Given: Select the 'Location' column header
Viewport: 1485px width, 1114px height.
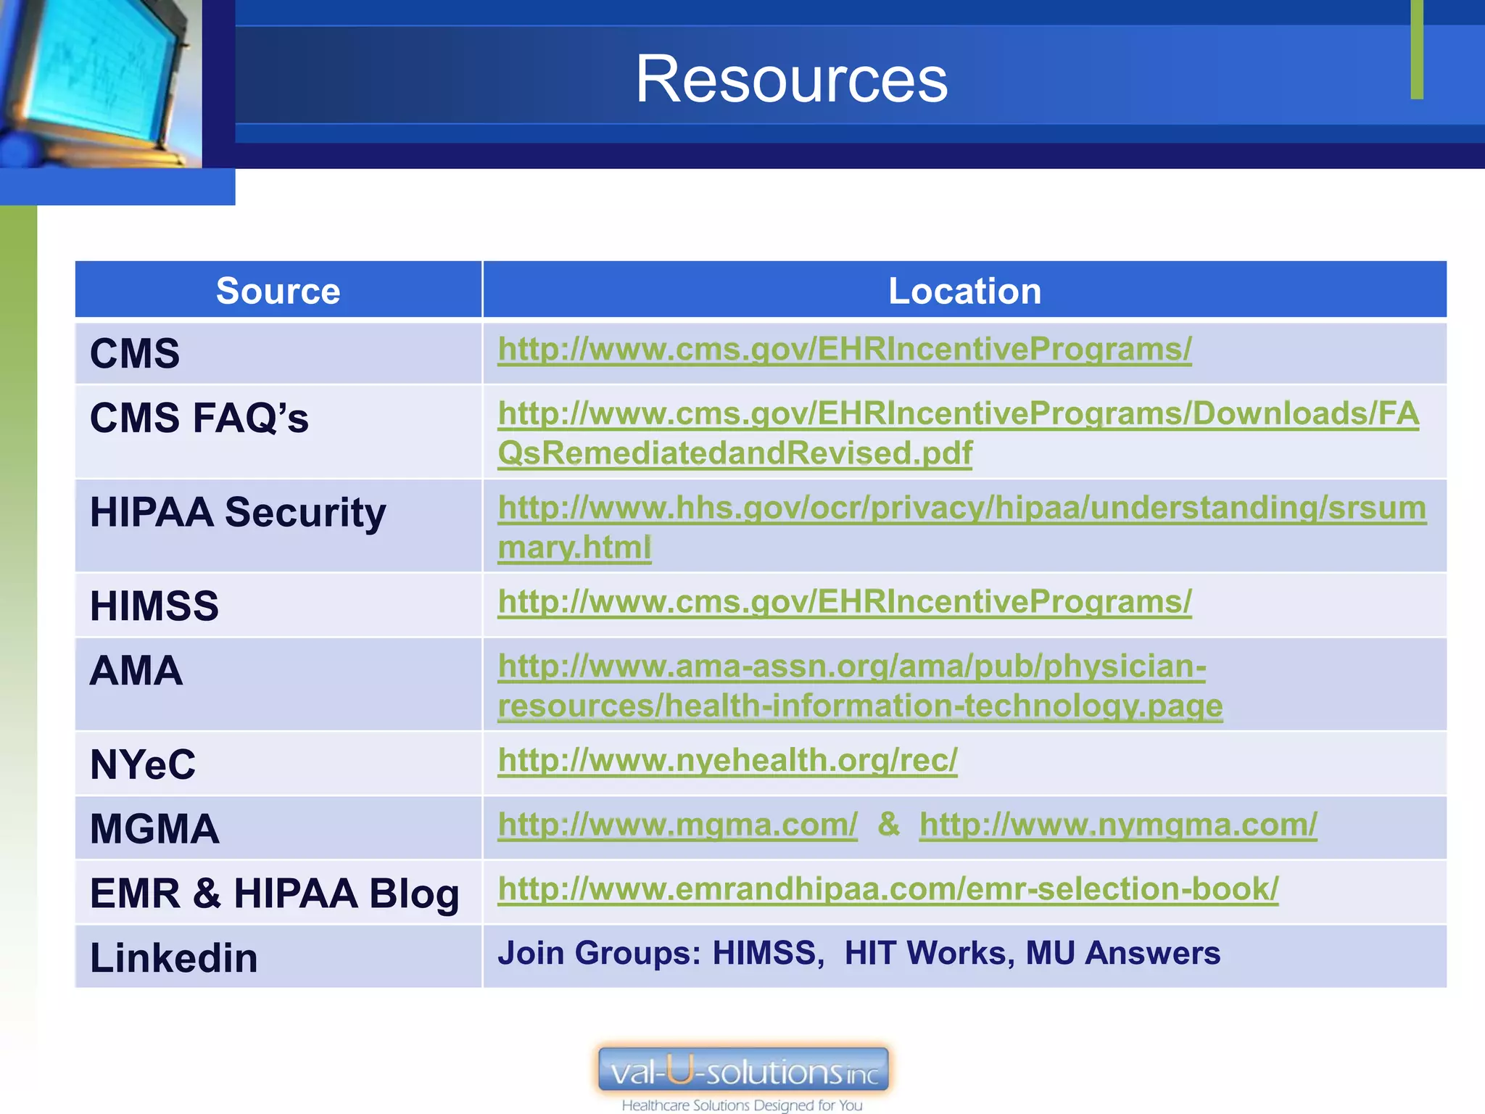Looking at the screenshot, I should click(964, 290).
